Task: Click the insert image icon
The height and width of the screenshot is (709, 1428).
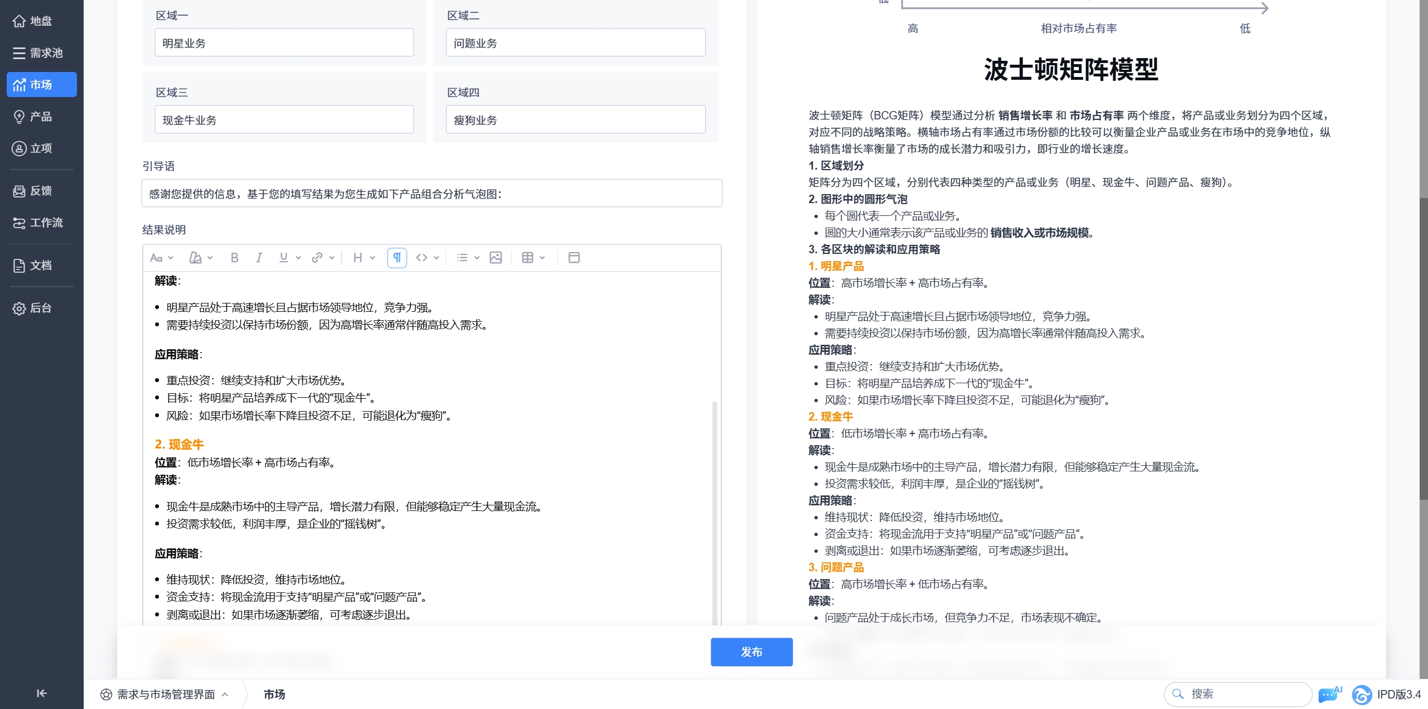Action: point(495,258)
